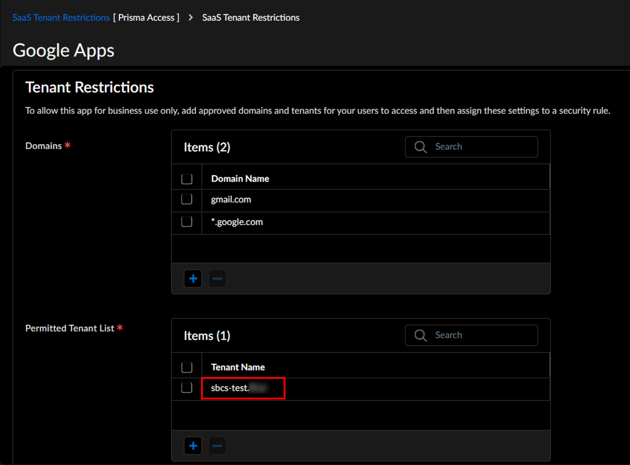
Task: Click the Google Apps page title
Action: tap(64, 51)
